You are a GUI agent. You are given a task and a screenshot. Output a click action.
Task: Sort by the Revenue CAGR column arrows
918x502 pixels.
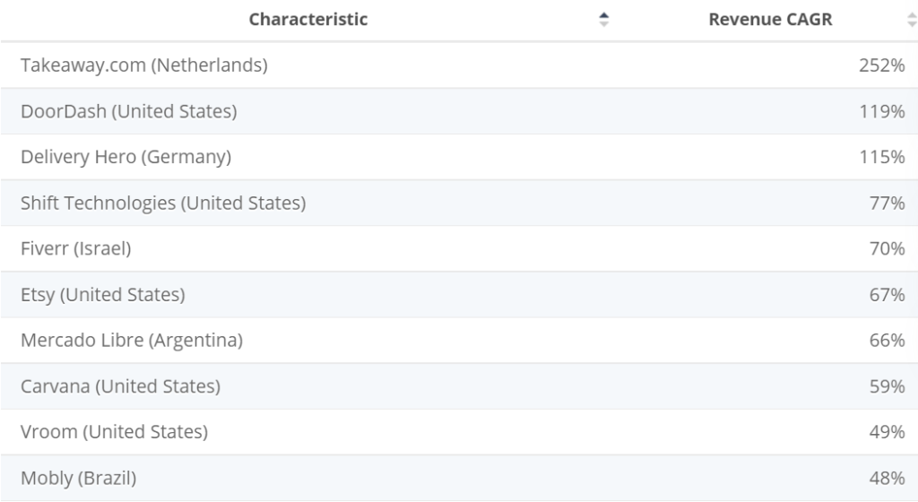(x=911, y=20)
